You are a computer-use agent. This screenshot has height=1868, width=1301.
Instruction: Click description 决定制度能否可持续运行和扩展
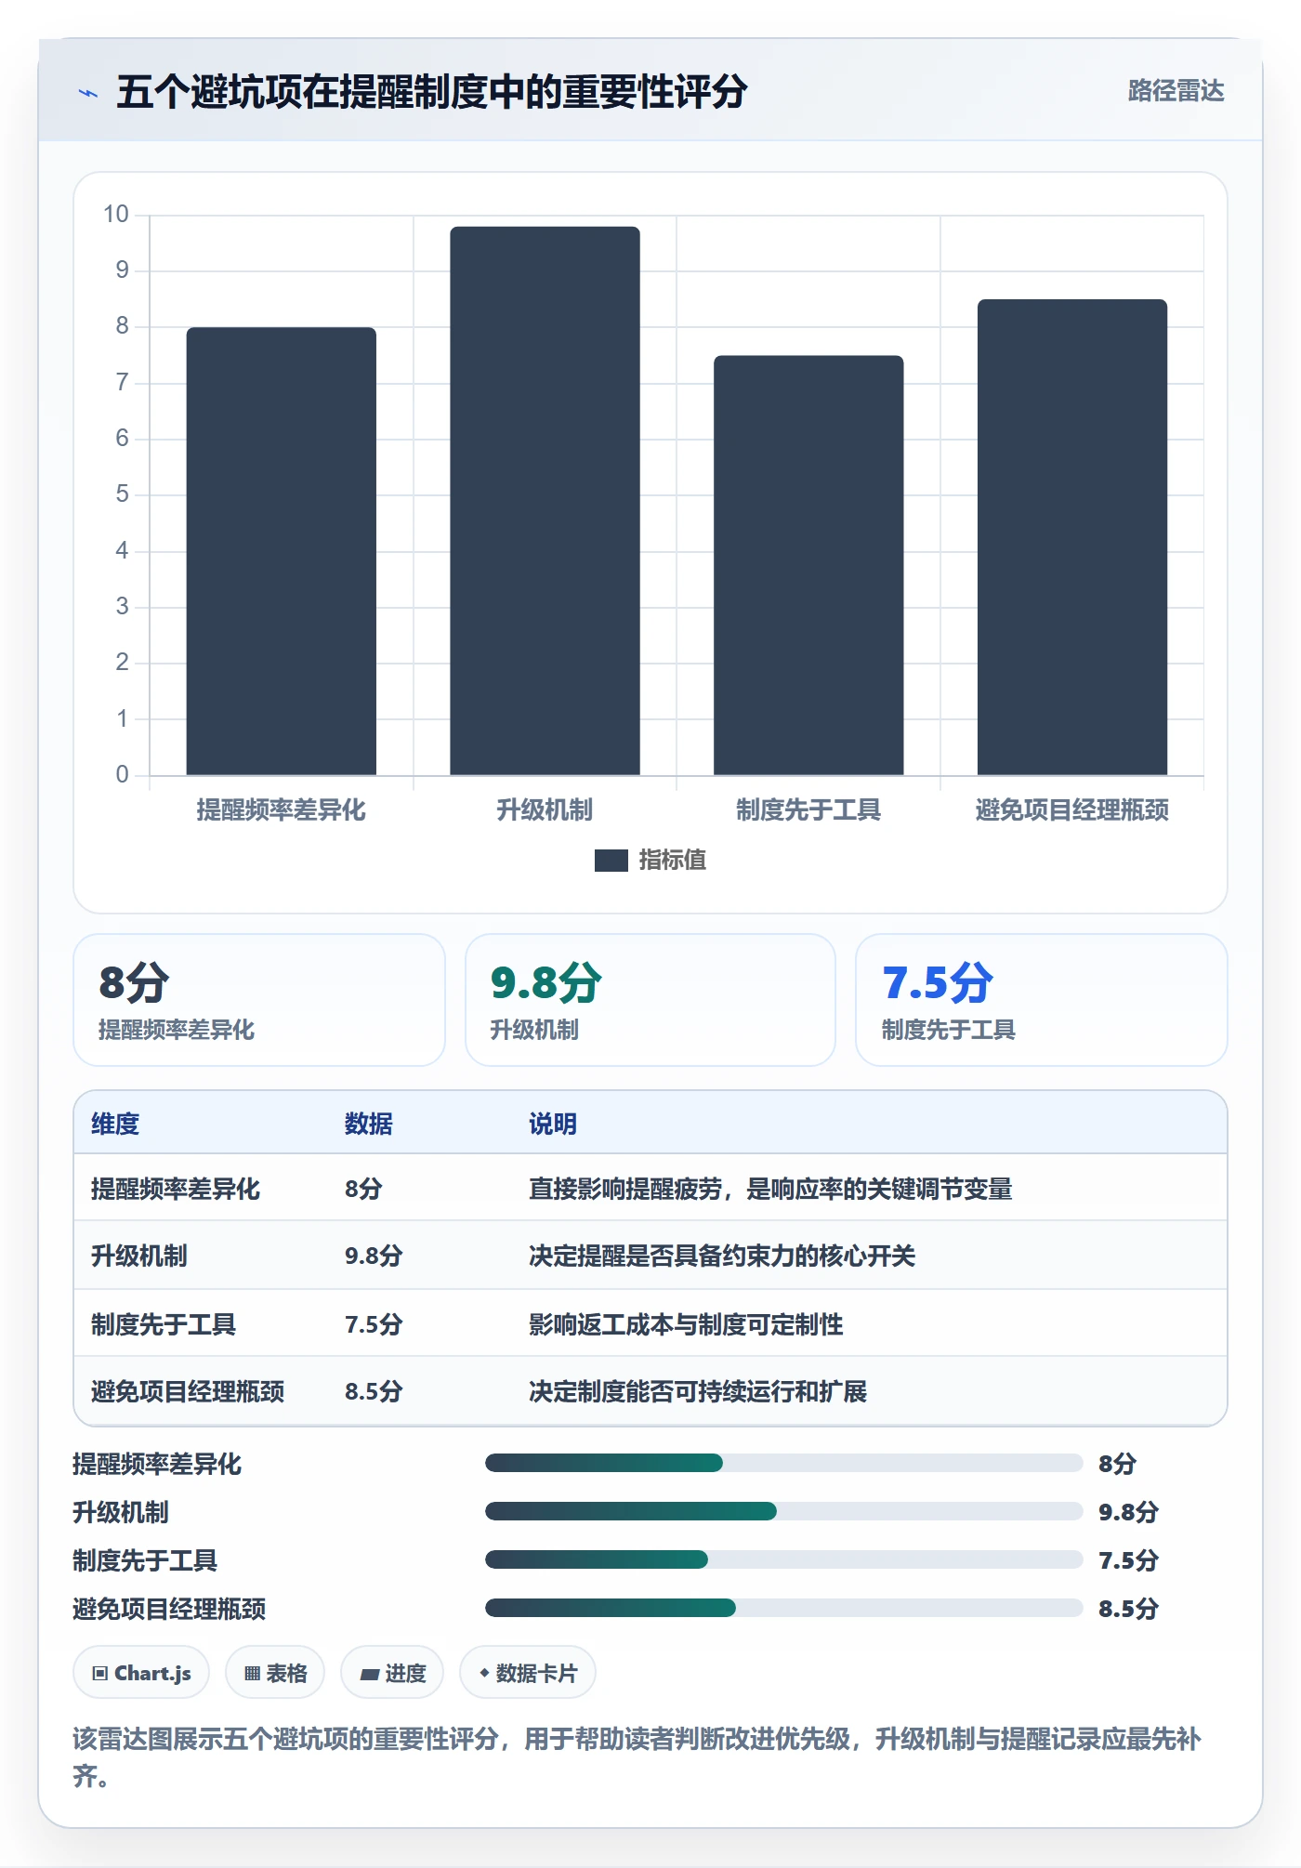698,1391
